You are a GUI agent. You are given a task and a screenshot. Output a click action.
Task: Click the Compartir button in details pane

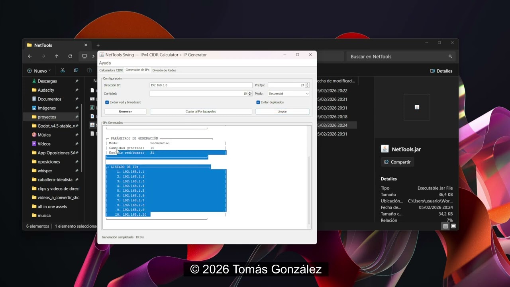point(398,162)
